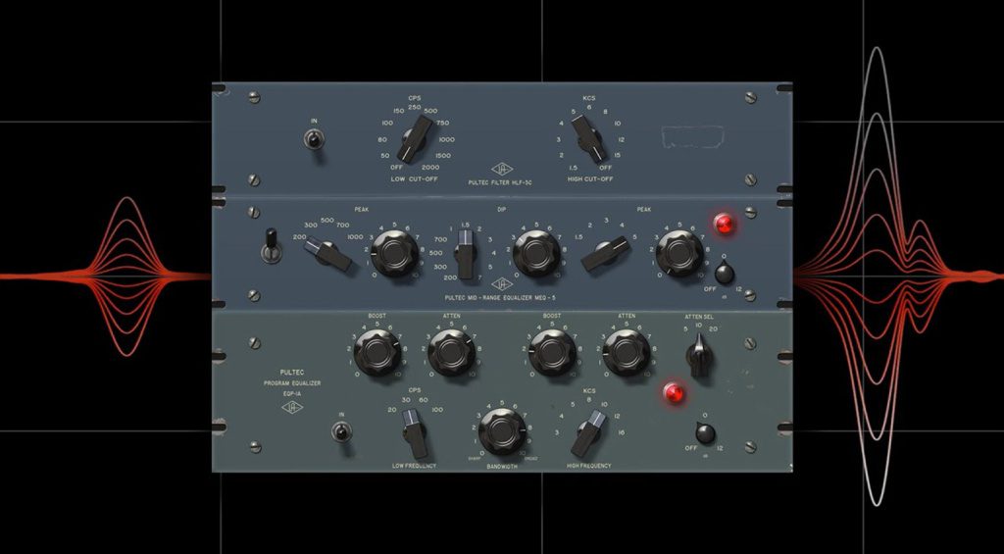This screenshot has width=1004, height=554.
Task: Click the "HIGH FREQUENCY" label on the EQP-1A
Action: [x=588, y=467]
